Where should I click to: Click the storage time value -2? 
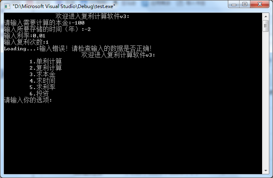point(88,29)
